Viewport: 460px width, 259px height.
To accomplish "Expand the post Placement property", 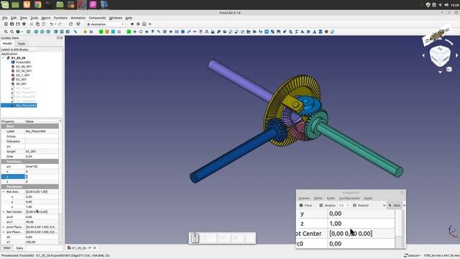I will tap(4, 227).
